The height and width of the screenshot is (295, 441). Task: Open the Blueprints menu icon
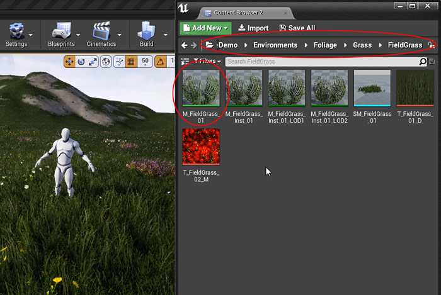tap(61, 35)
